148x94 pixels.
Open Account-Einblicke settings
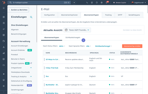[18, 50]
